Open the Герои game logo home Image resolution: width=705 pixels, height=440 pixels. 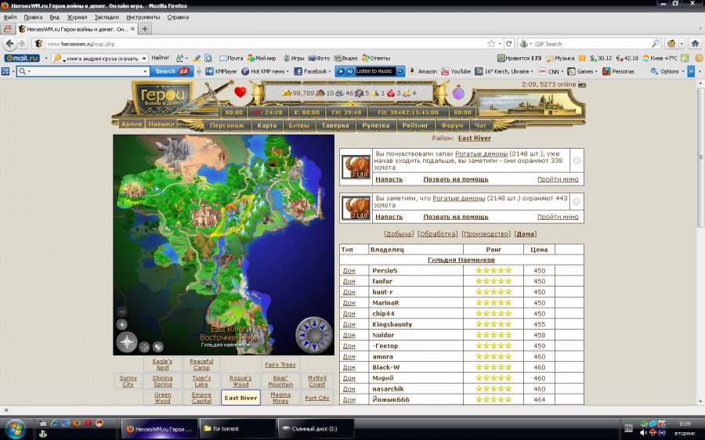pos(163,96)
